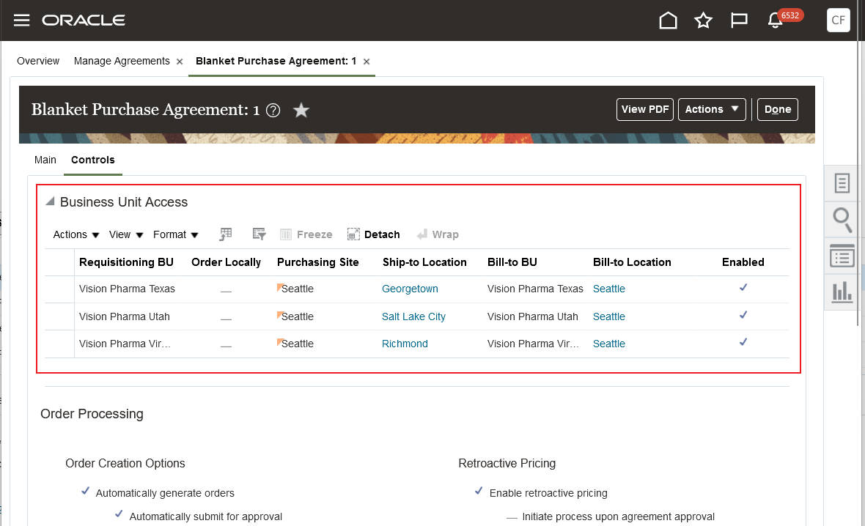This screenshot has height=526, width=865.
Task: Click Enabled checkmark for Vision Pharma Utah
Action: click(743, 315)
